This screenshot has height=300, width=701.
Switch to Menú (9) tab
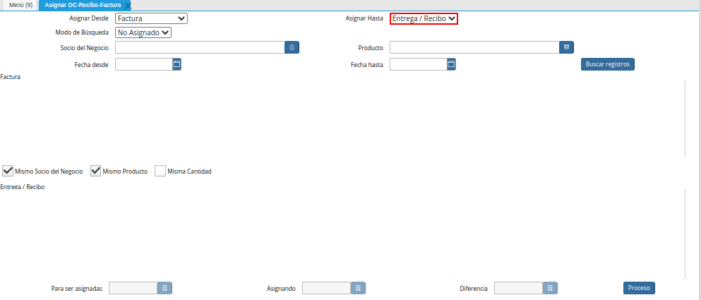tap(20, 5)
